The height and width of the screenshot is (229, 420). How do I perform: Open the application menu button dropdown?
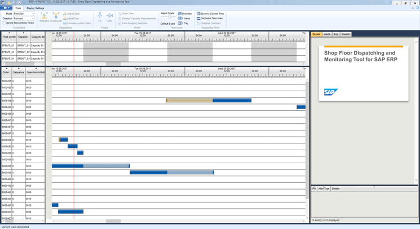click(7, 8)
